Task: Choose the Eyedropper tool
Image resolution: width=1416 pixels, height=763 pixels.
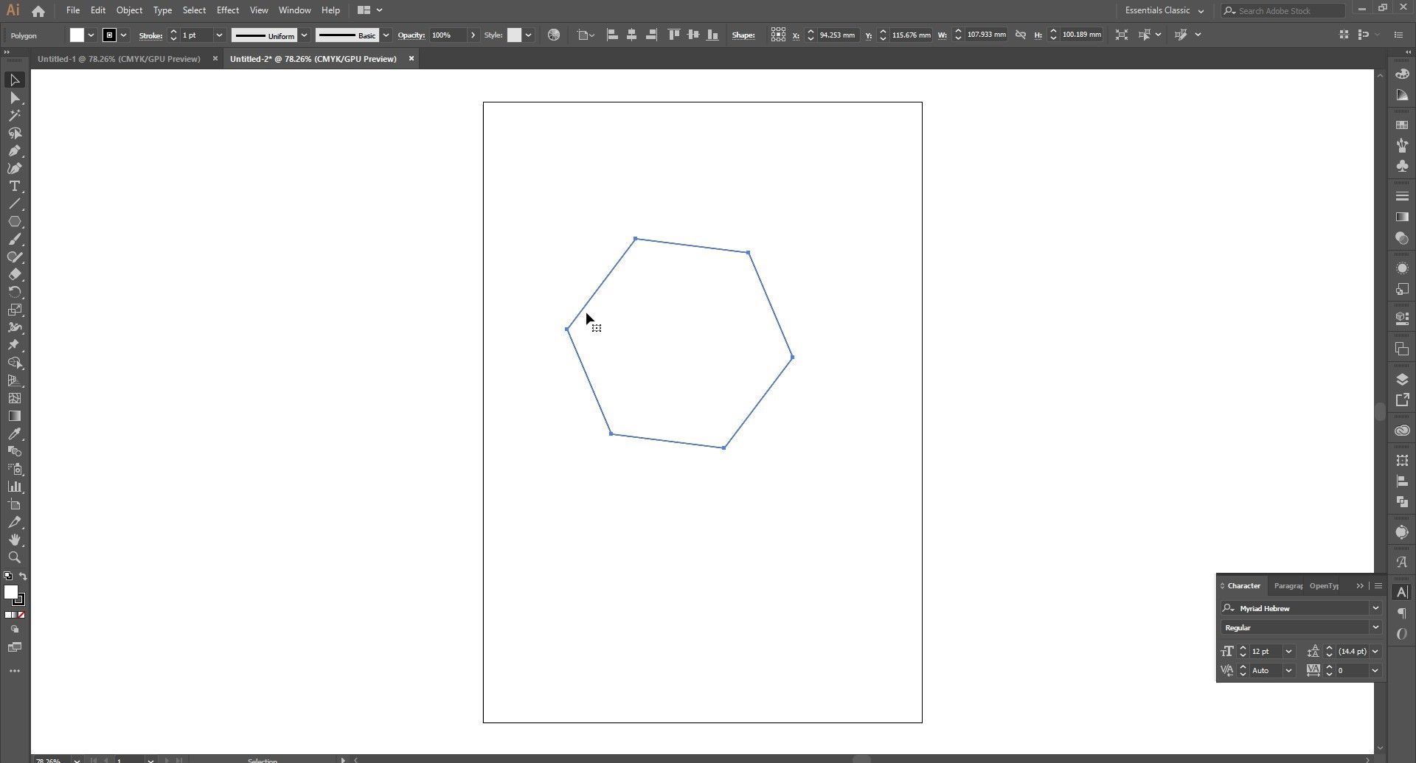Action: tap(14, 434)
